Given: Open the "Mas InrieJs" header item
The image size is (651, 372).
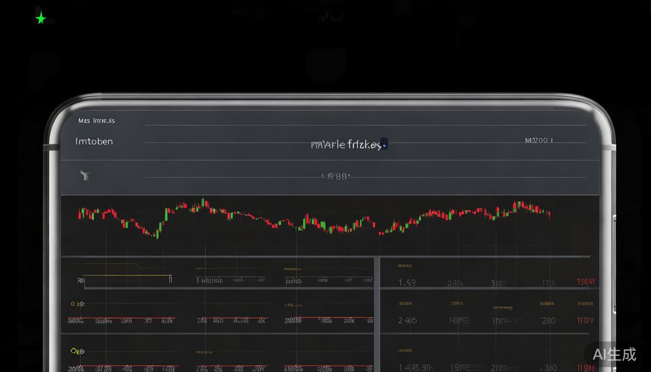Looking at the screenshot, I should point(96,121).
